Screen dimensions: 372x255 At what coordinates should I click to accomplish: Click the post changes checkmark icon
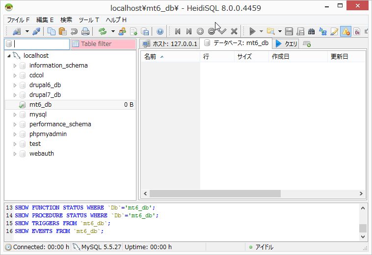point(223,31)
